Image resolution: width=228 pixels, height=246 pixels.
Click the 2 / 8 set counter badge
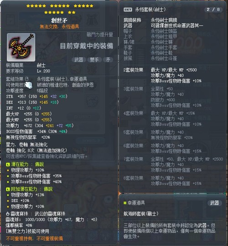click(213, 10)
